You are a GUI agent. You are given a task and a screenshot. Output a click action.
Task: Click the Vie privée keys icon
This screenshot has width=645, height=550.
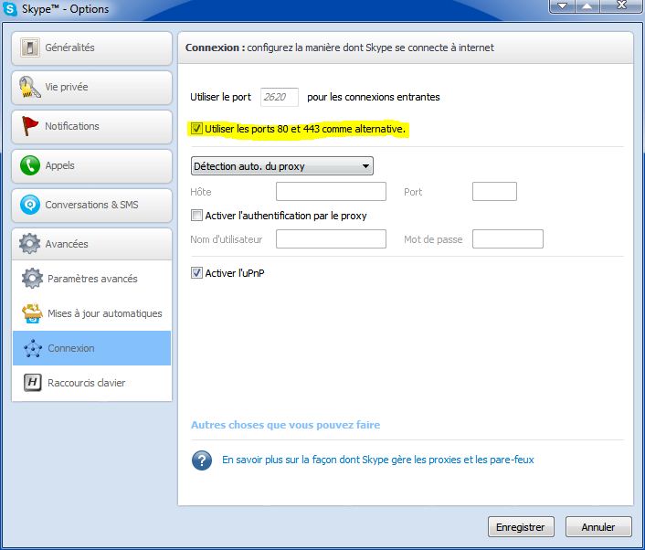(29, 87)
